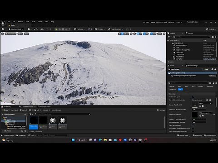The image size is (218, 163).
Task: Select Landscape actor in Outliner
Action: (x=179, y=52)
